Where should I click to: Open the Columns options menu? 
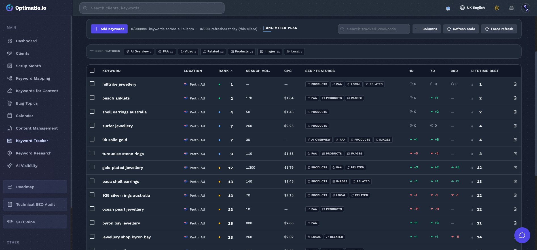(x=426, y=29)
